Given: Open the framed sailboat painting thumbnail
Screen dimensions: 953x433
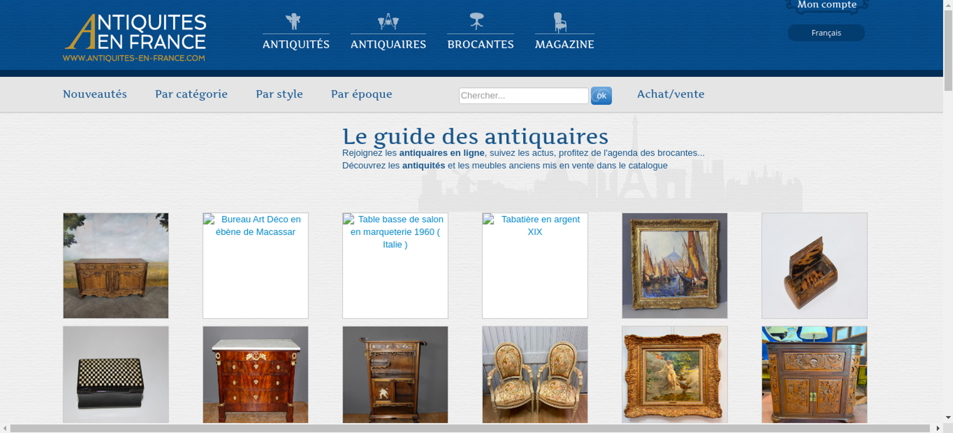Looking at the screenshot, I should 674,265.
